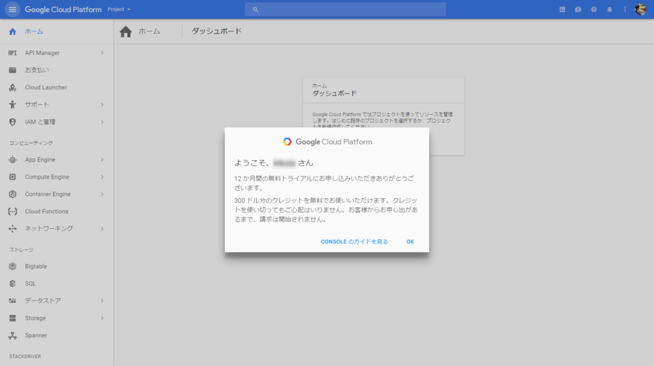Open the hamburger navigation menu
The width and height of the screenshot is (654, 366).
click(13, 9)
